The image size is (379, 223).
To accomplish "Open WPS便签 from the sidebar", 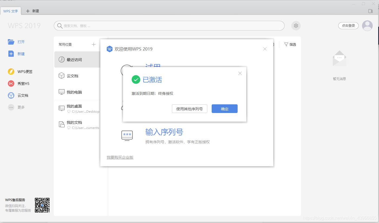I will pos(20,72).
